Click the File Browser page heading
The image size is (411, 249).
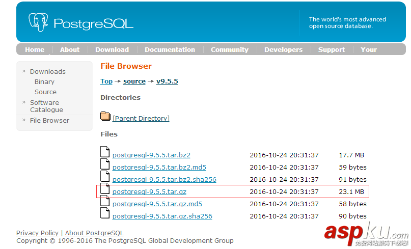click(x=126, y=66)
